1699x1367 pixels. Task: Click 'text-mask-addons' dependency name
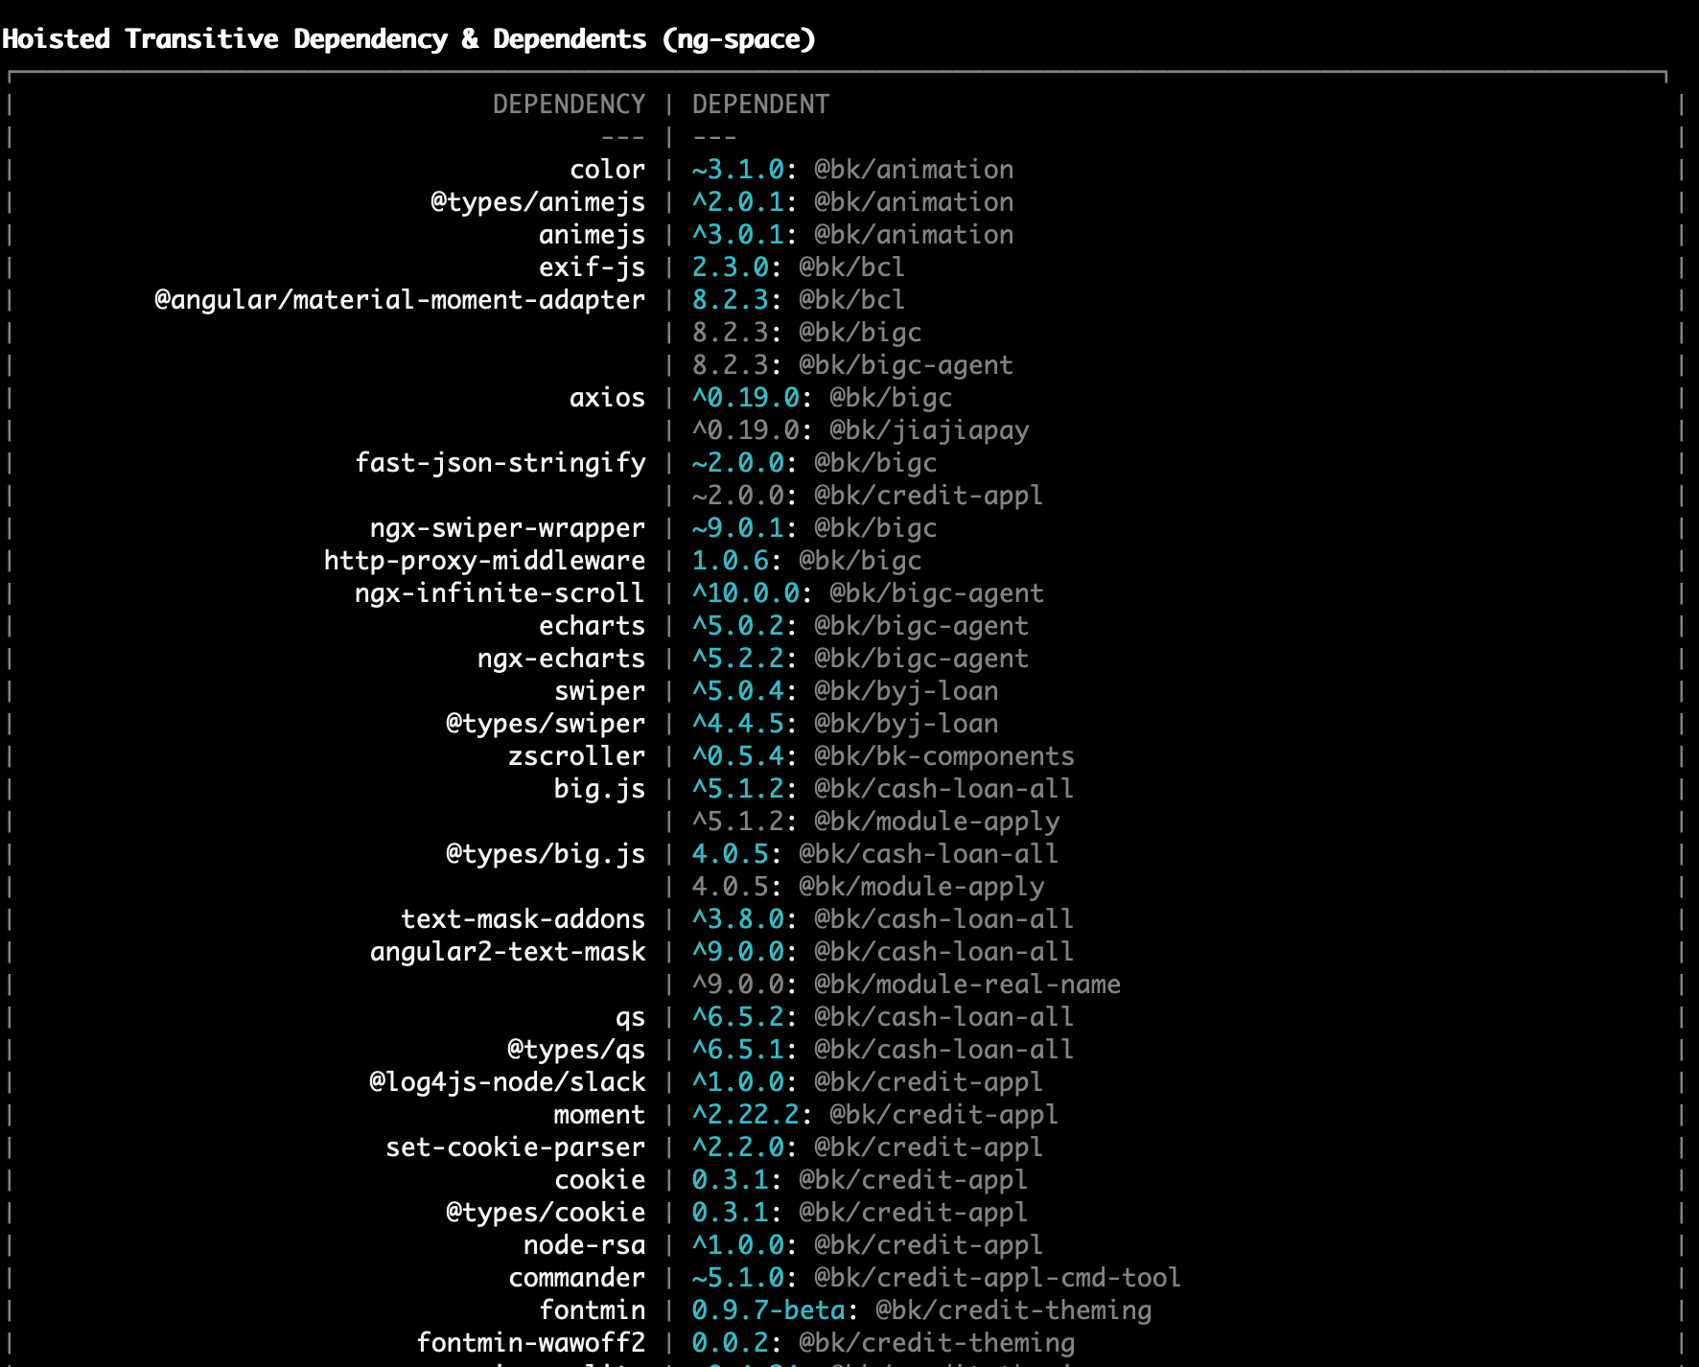click(x=523, y=919)
